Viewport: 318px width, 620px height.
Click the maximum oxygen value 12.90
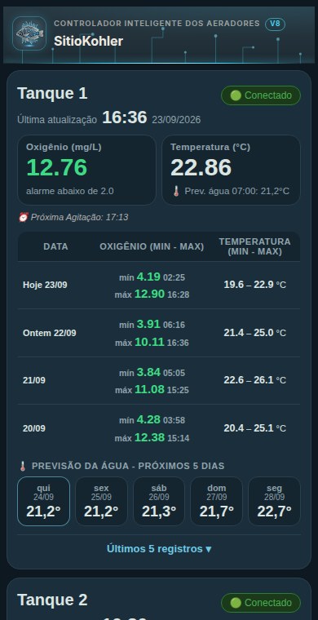pyautogui.click(x=149, y=294)
